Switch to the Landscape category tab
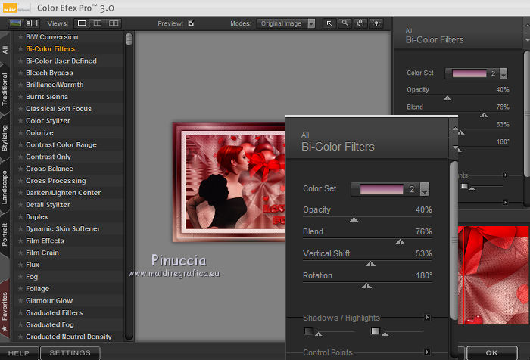 click(x=5, y=187)
